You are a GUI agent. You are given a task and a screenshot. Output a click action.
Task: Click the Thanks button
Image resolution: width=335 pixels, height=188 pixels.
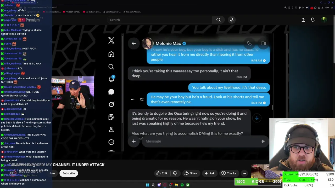229,173
